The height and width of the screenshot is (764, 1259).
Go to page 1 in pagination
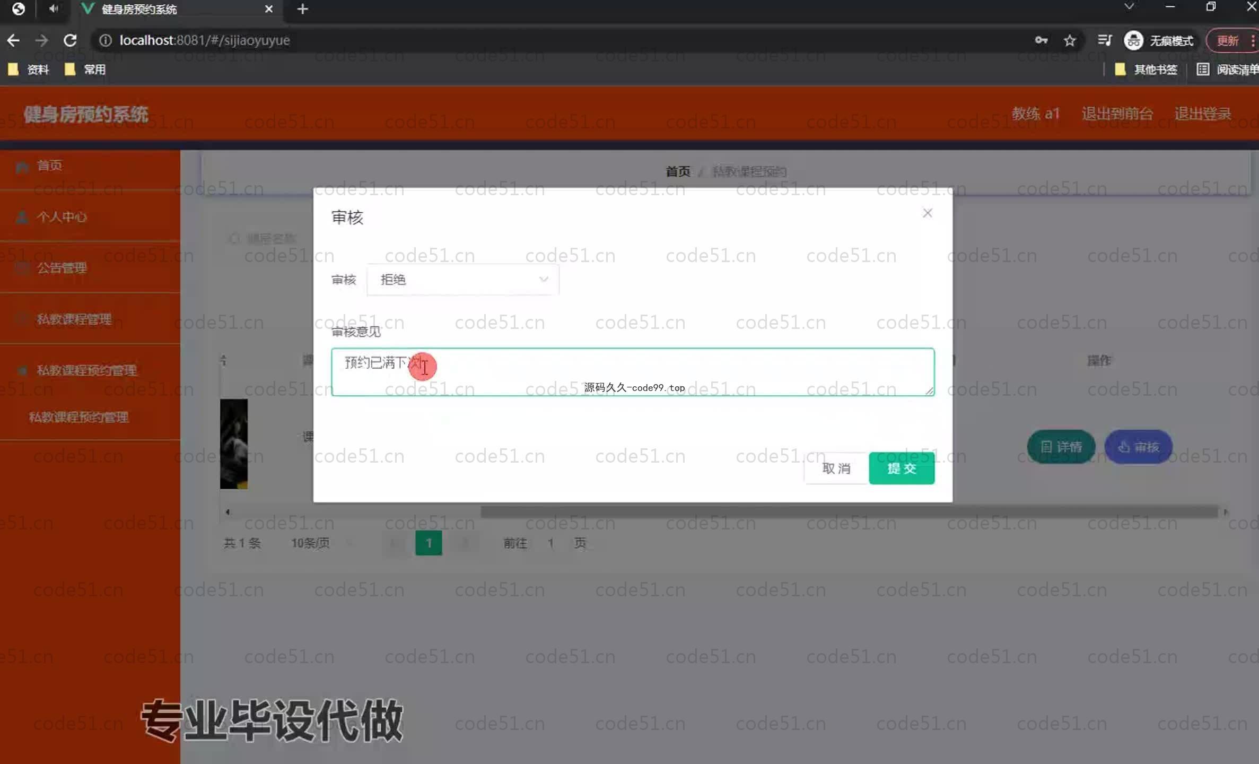[x=429, y=543]
